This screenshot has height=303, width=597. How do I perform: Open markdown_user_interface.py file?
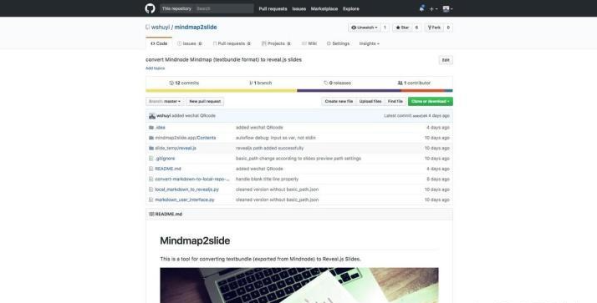[x=185, y=199]
